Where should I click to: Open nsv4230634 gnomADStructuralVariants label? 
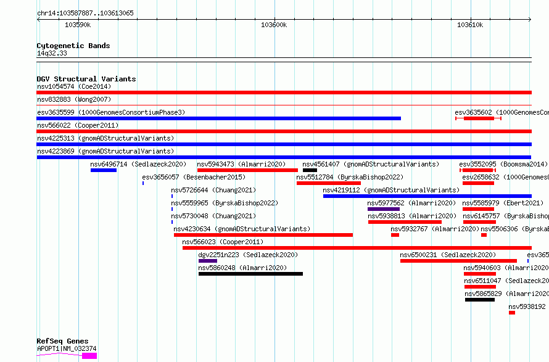click(x=242, y=229)
